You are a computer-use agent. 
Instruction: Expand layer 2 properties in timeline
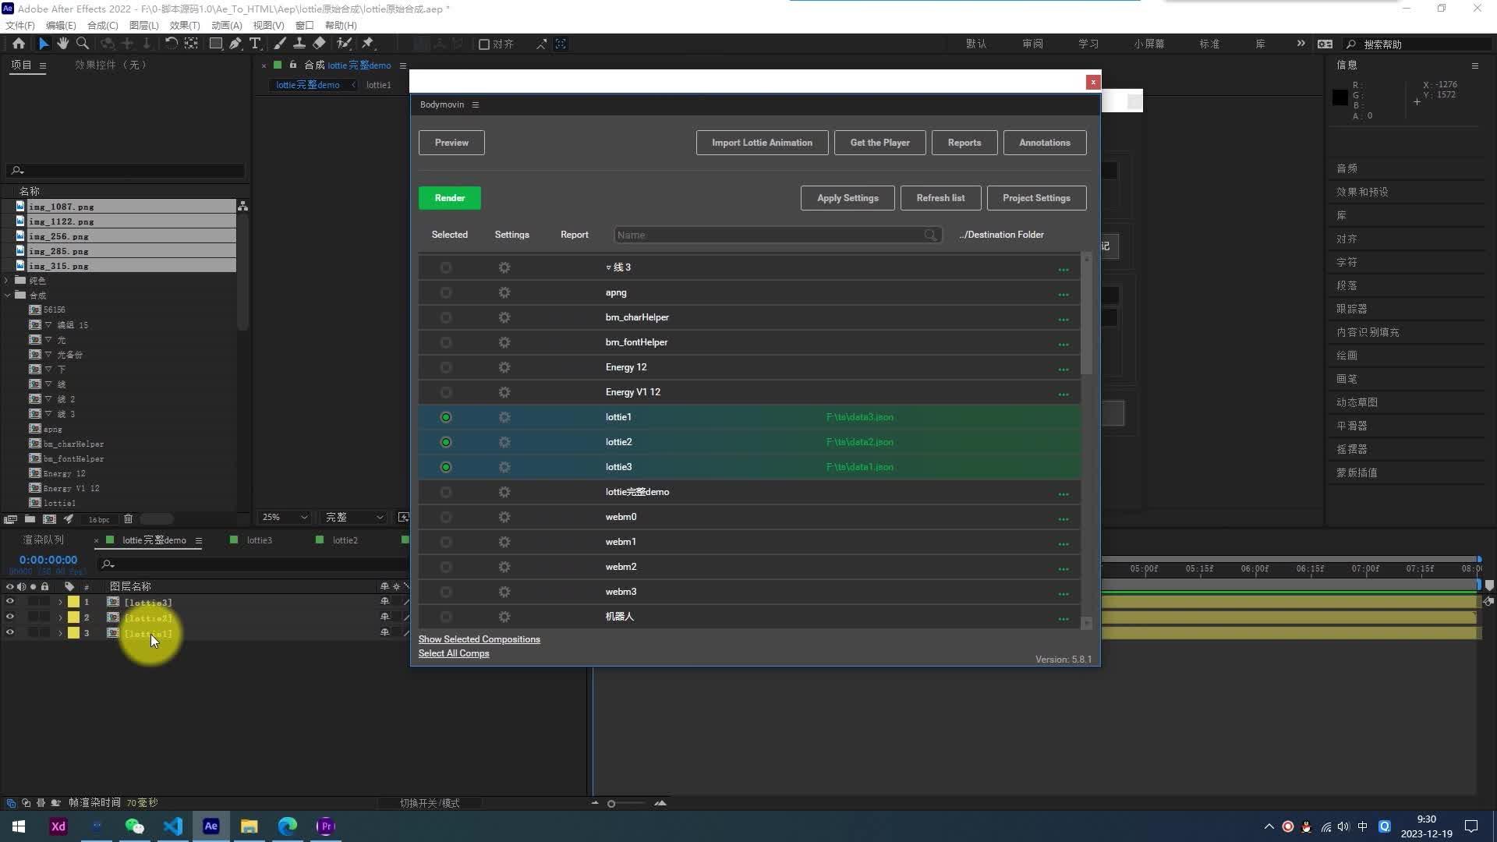(x=60, y=617)
